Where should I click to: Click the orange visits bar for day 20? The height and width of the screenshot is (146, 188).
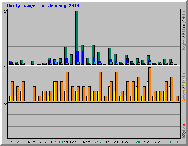(x=117, y=87)
